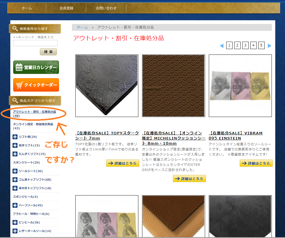Image resolution: width=285 pixels, height=238 pixels.
Task: Open the リフト板(29) category link
Action: (28, 137)
